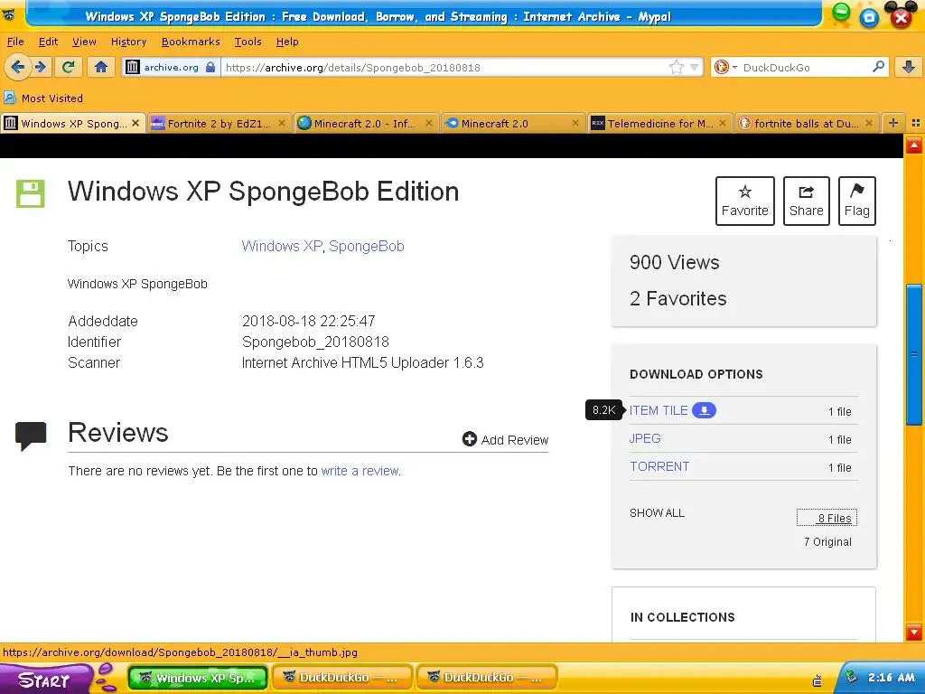The image size is (925, 694).
Task: Go back with the browser back arrow
Action: [18, 67]
